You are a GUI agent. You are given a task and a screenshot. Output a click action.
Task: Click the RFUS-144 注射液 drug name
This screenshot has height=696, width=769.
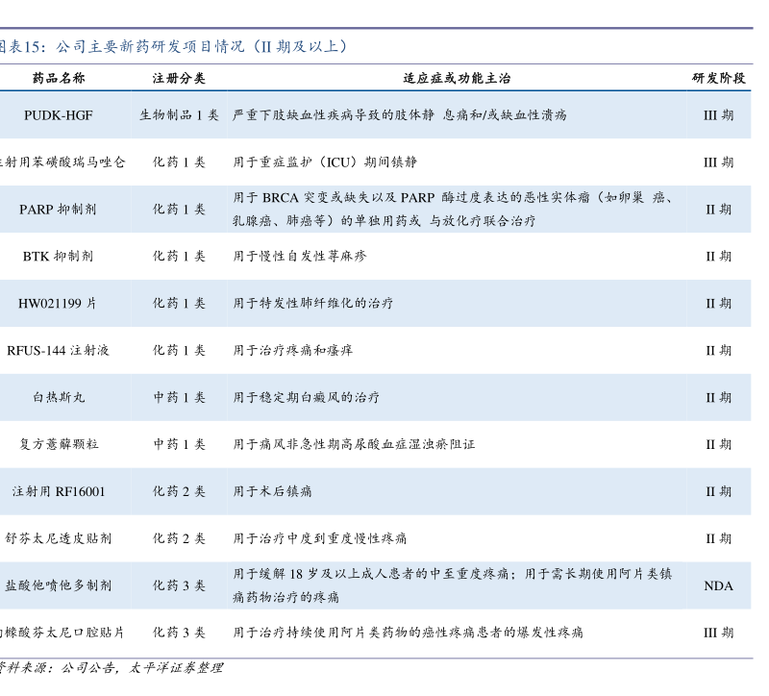pyautogui.click(x=59, y=350)
